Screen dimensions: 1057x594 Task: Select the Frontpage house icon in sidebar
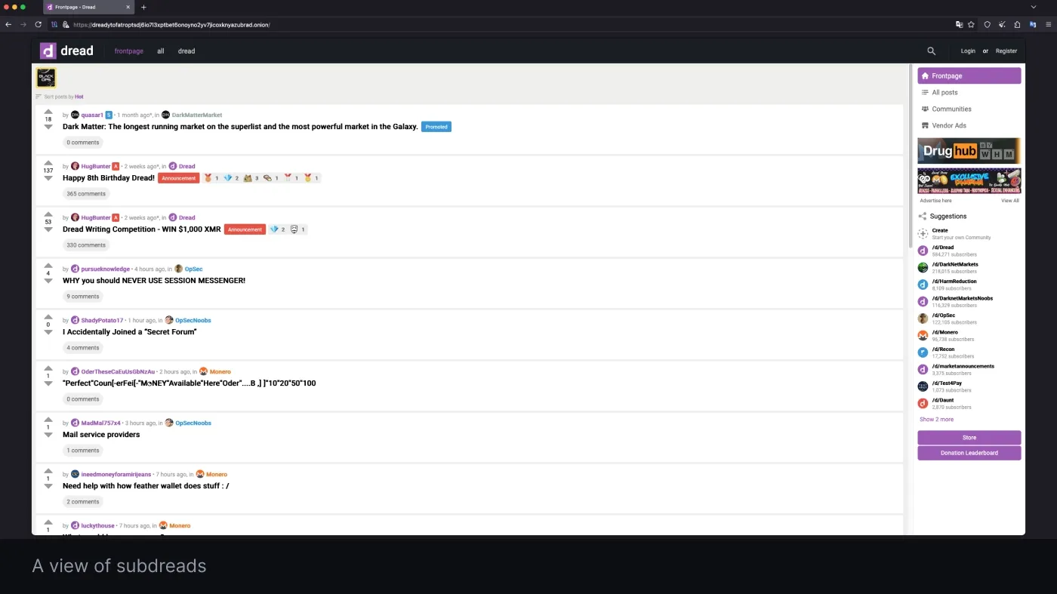click(x=926, y=75)
